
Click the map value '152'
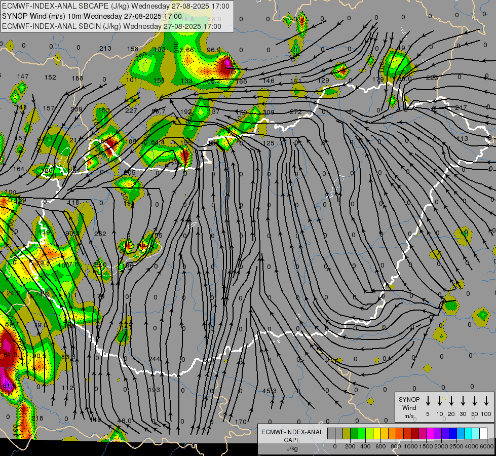(x=50, y=77)
